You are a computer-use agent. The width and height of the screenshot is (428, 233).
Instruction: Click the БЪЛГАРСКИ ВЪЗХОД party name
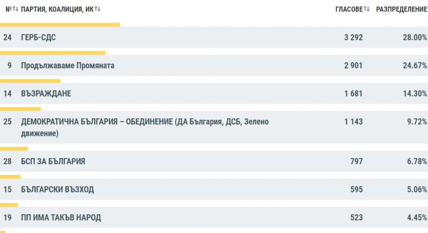pos(57,190)
